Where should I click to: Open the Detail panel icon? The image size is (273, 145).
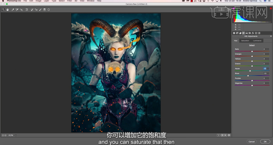pos(240,33)
